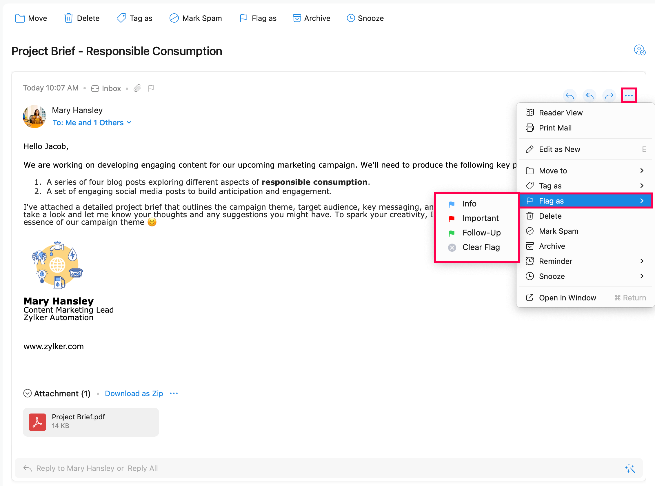This screenshot has height=486, width=655.
Task: Expand the Reminder submenu
Action: point(585,261)
